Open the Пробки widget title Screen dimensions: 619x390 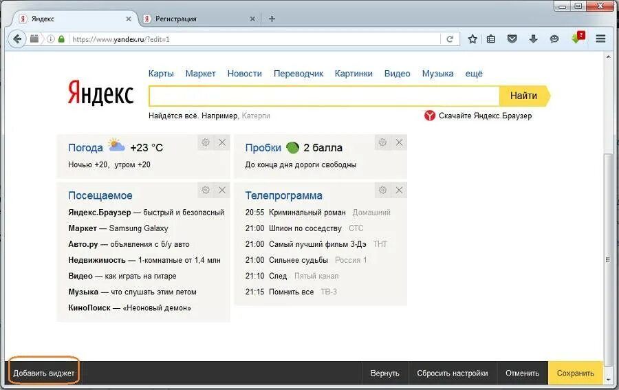click(263, 148)
